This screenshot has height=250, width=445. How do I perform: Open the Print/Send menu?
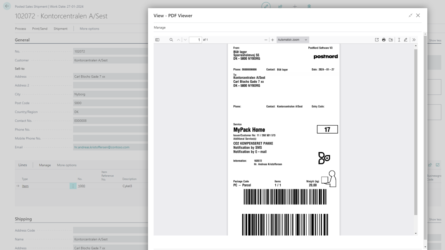(40, 28)
